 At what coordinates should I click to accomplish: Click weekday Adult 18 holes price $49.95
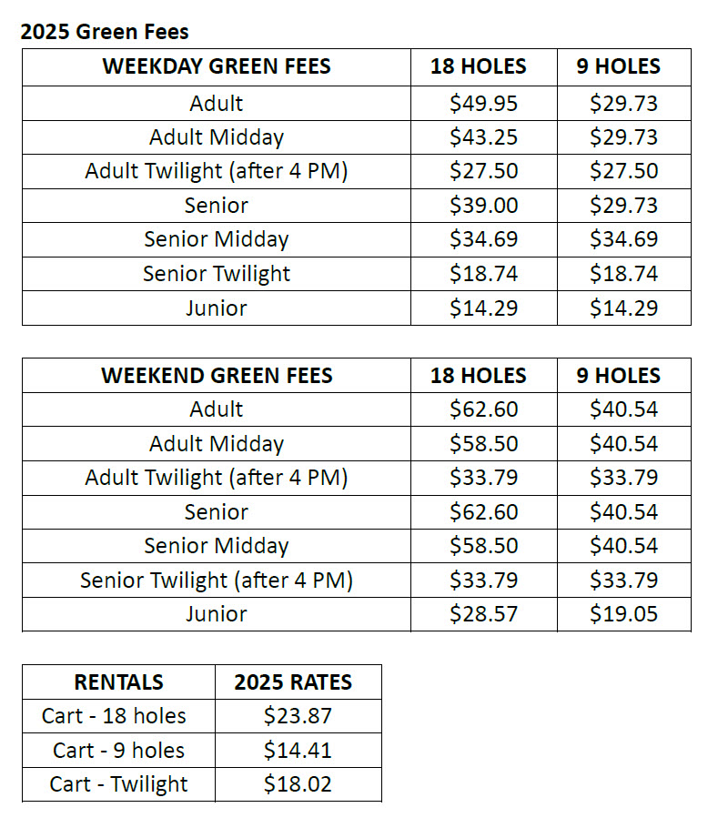pos(483,103)
